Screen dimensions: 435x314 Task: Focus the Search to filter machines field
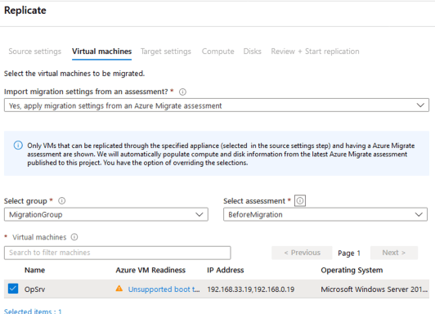pos(118,253)
